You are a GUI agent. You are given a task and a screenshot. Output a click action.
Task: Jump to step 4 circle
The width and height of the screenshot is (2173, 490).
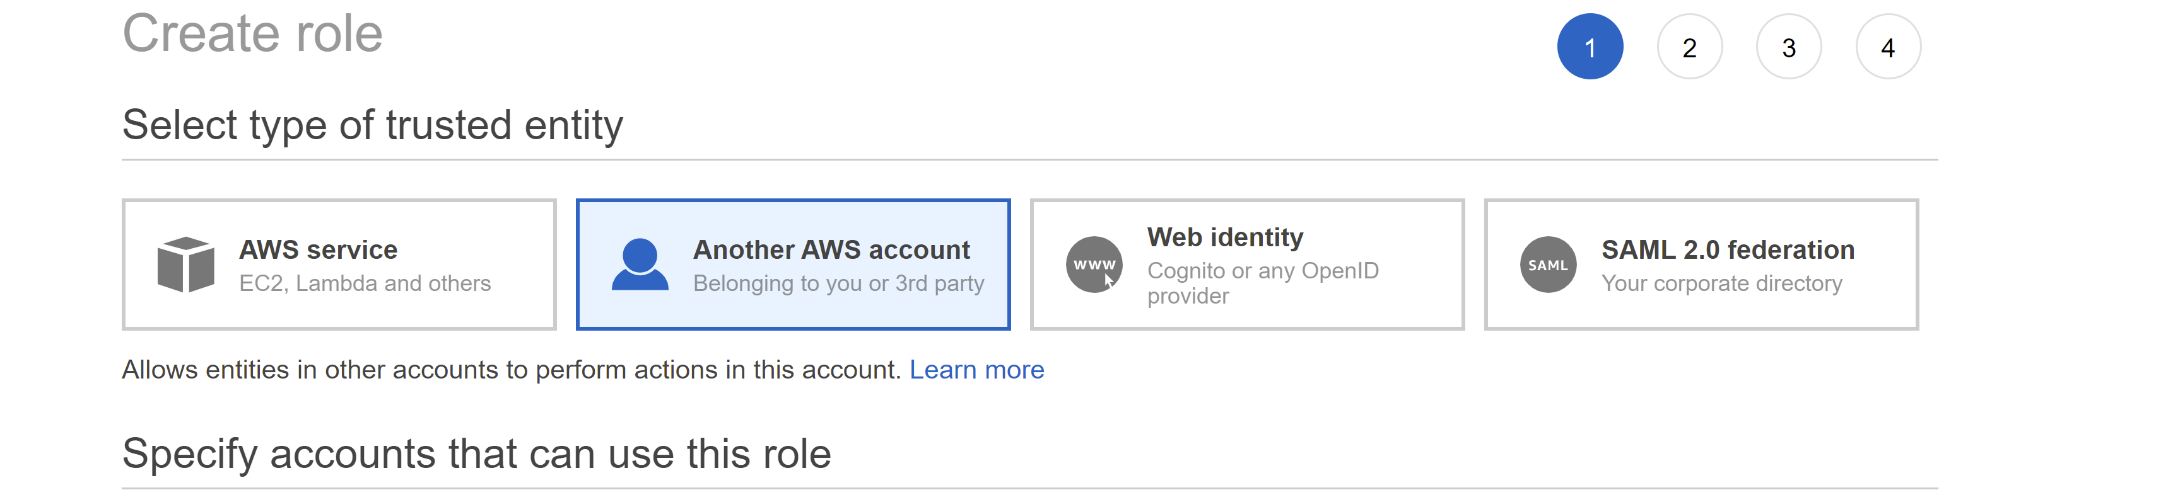[1889, 47]
